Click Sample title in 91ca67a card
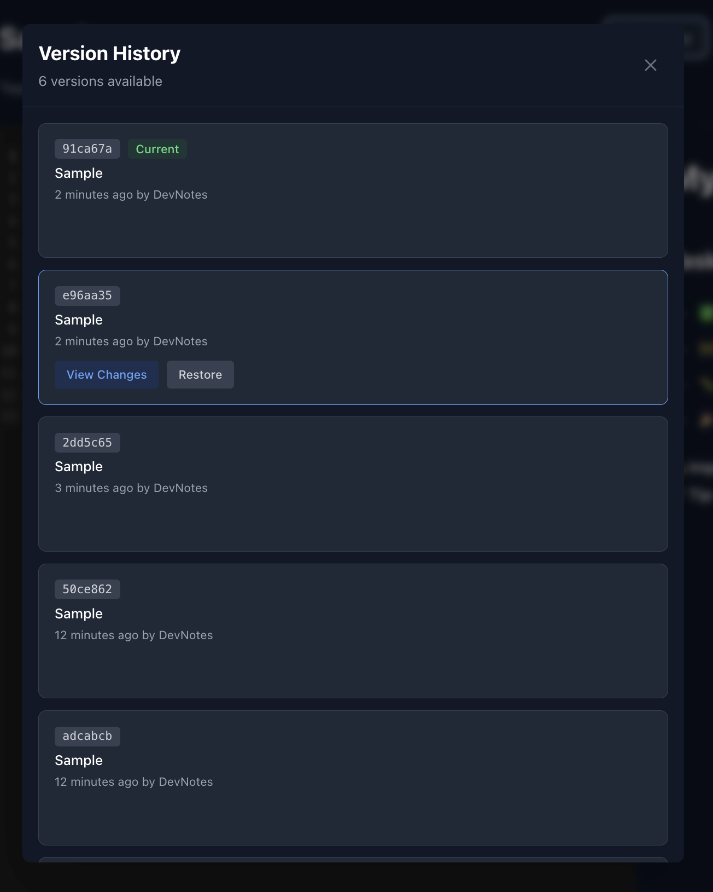Screen dimensions: 713x892 (x=79, y=173)
